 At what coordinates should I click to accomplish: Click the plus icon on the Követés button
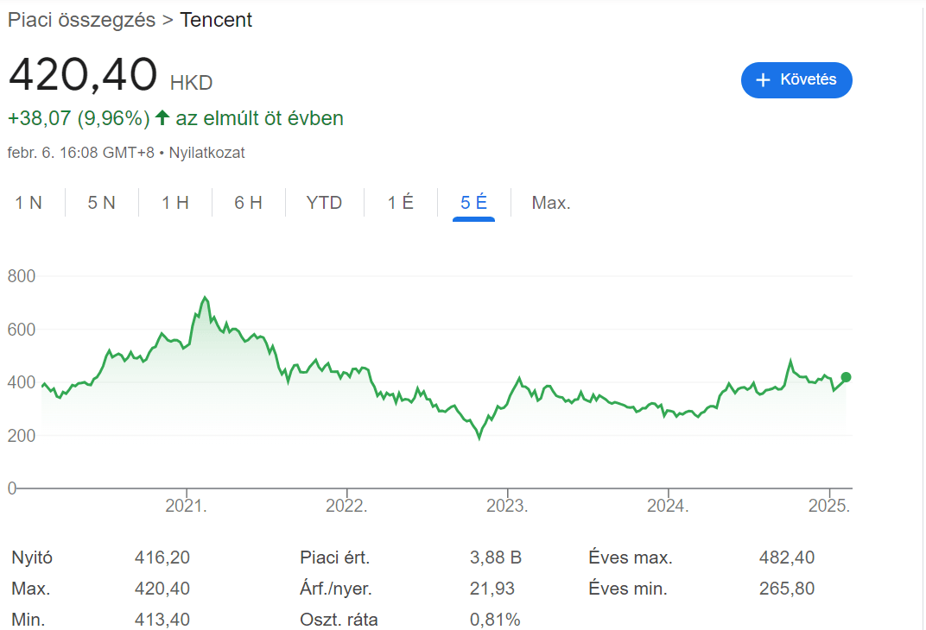click(764, 79)
